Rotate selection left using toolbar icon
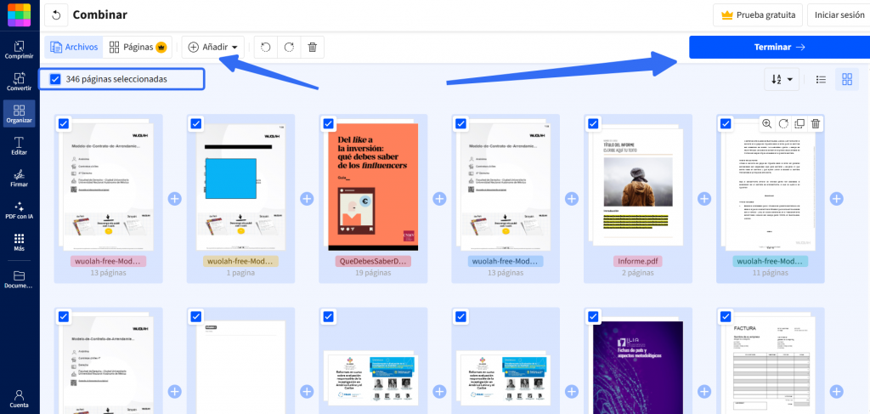The width and height of the screenshot is (870, 414). click(x=266, y=47)
